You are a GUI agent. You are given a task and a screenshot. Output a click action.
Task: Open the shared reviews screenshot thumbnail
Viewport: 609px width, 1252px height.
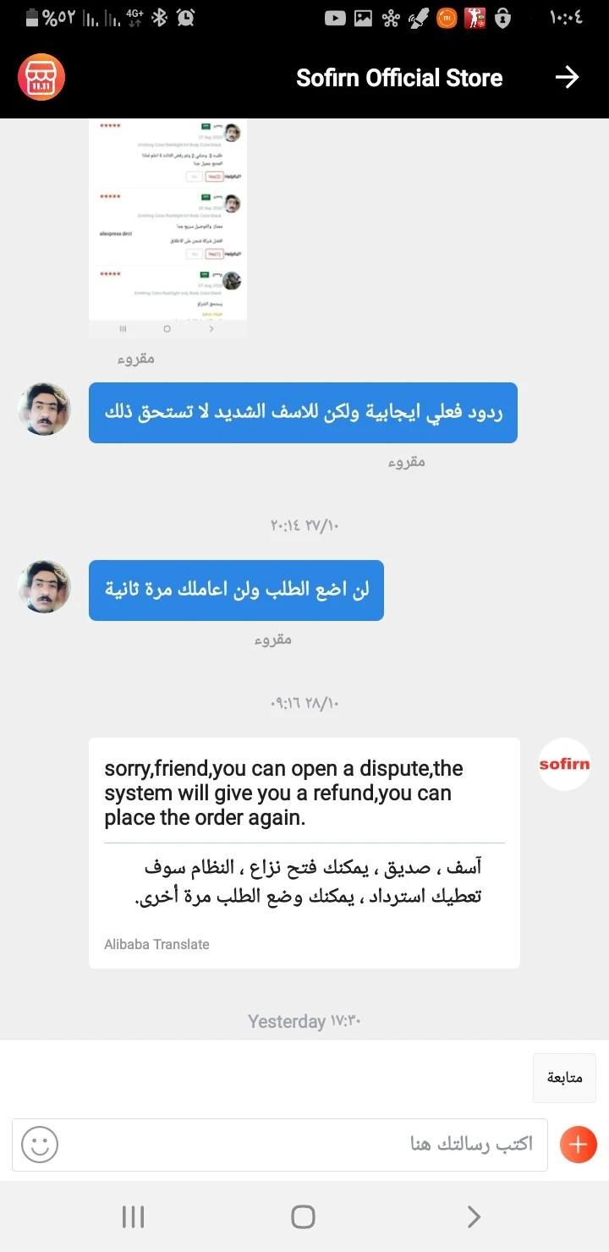click(167, 229)
